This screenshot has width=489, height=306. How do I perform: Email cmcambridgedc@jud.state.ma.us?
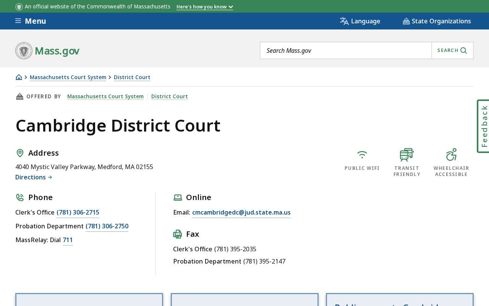(x=241, y=212)
